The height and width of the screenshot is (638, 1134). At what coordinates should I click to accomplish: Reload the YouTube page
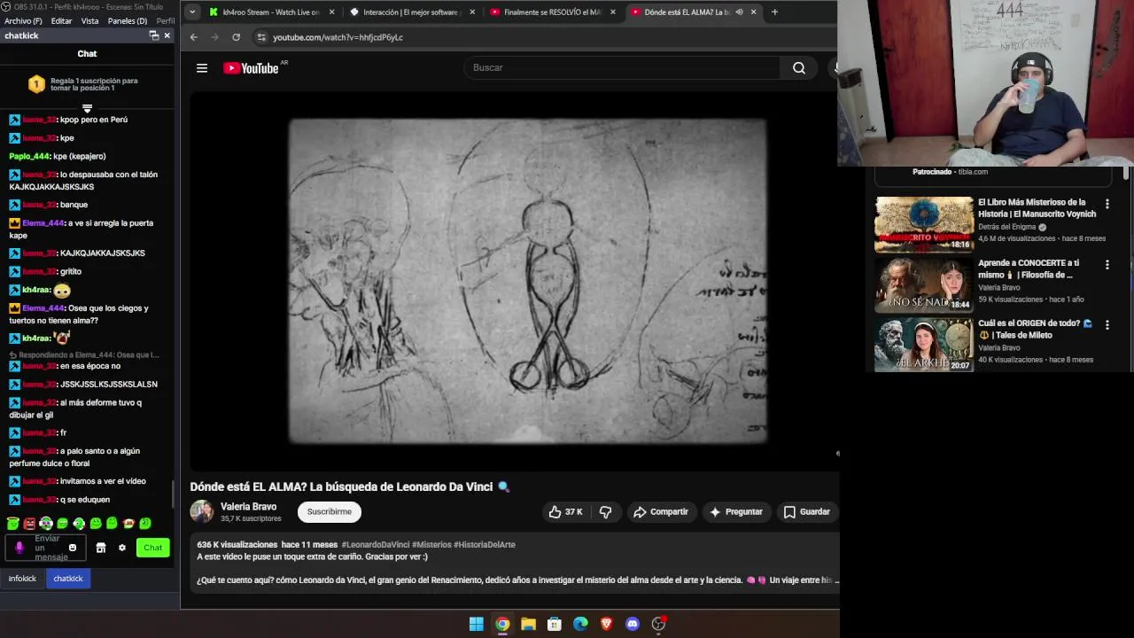click(x=237, y=37)
